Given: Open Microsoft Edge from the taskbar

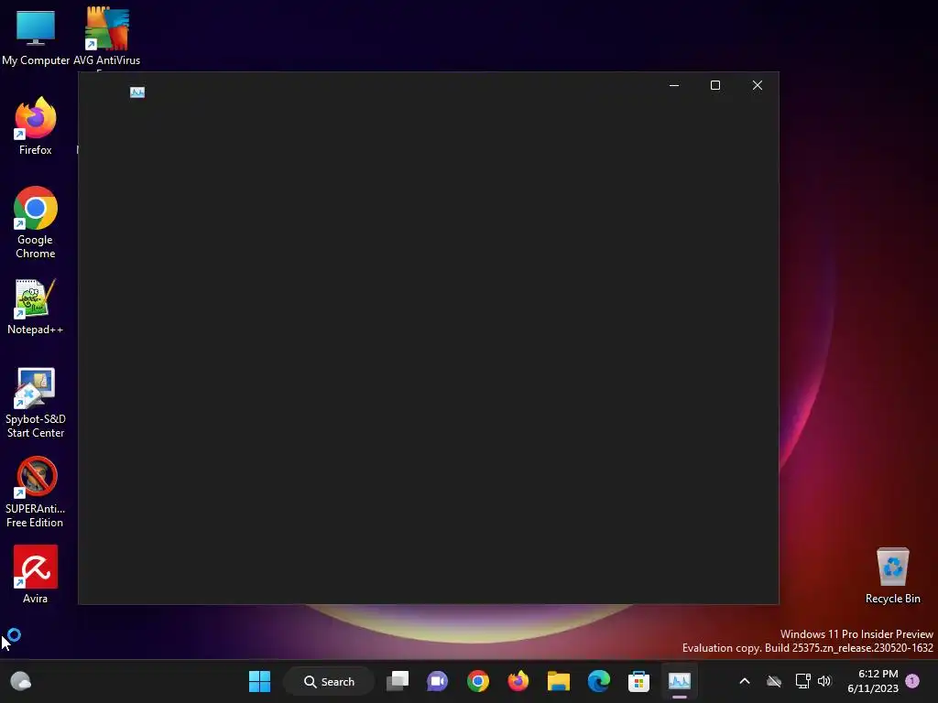Looking at the screenshot, I should coord(599,681).
